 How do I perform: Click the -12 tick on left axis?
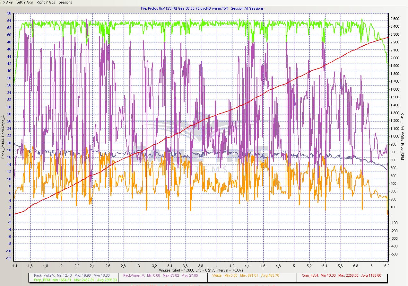[8, 258]
